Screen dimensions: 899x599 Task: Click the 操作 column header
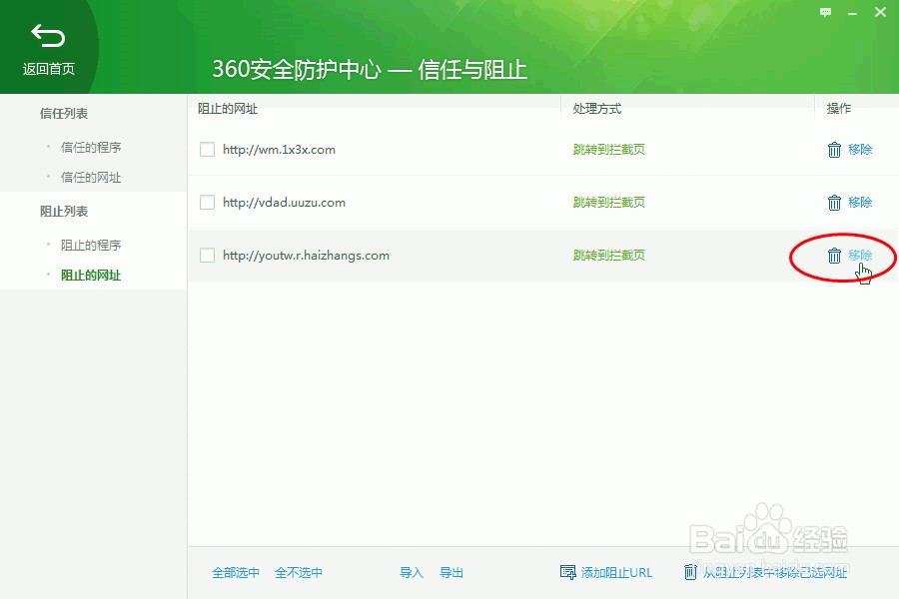[839, 109]
